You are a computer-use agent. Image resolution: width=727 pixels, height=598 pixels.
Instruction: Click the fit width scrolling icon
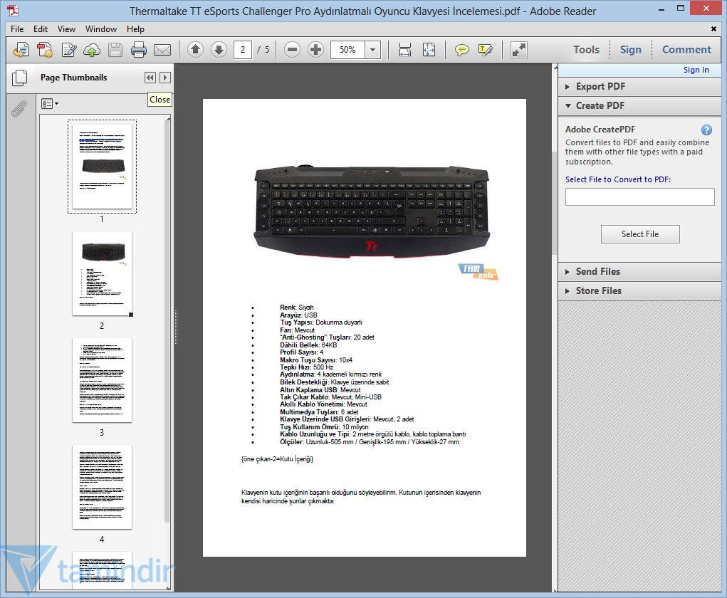404,50
